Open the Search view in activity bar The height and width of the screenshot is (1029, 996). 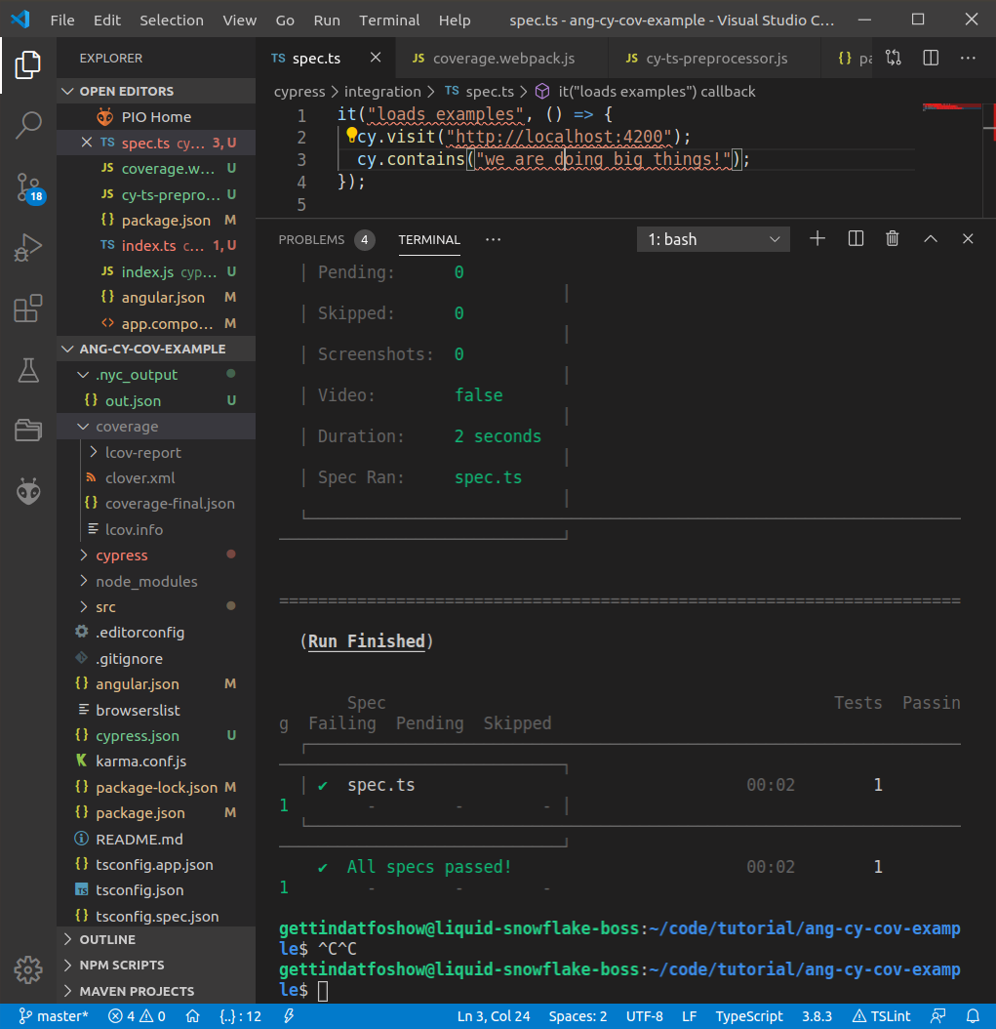(28, 124)
